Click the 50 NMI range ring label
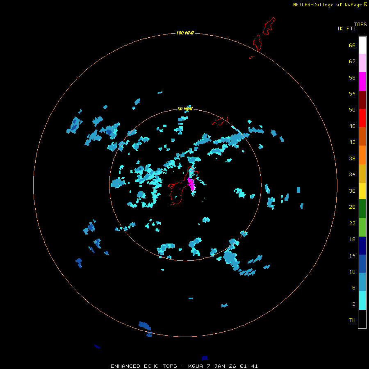Screen dimensions: 369x369 (185, 109)
